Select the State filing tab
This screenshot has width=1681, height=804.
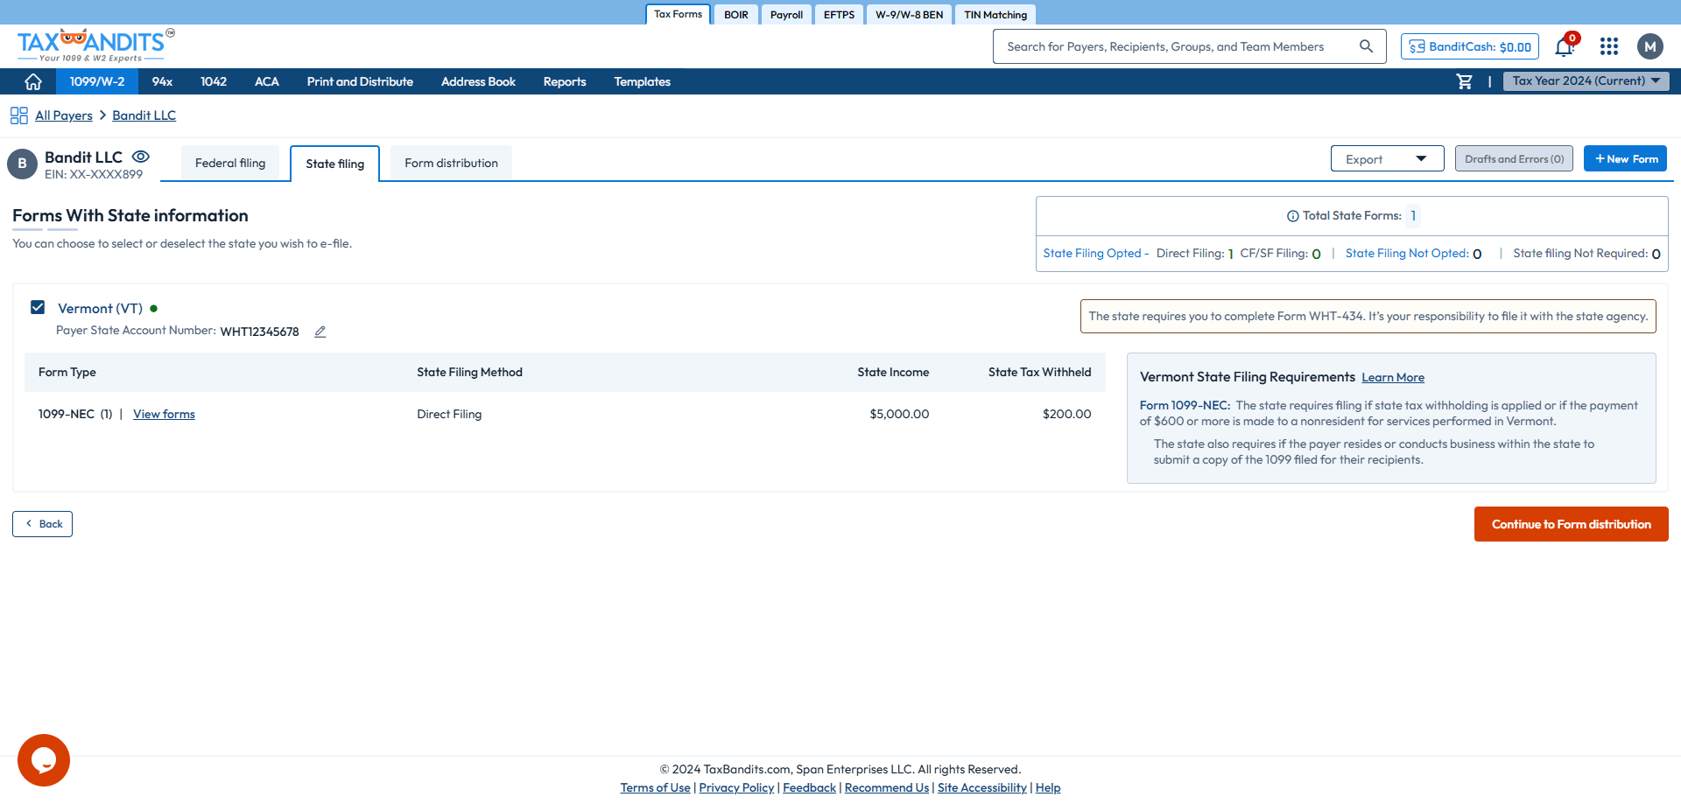pos(335,164)
